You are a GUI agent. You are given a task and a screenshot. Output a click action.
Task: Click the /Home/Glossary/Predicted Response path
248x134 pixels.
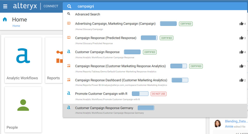[x=94, y=43]
